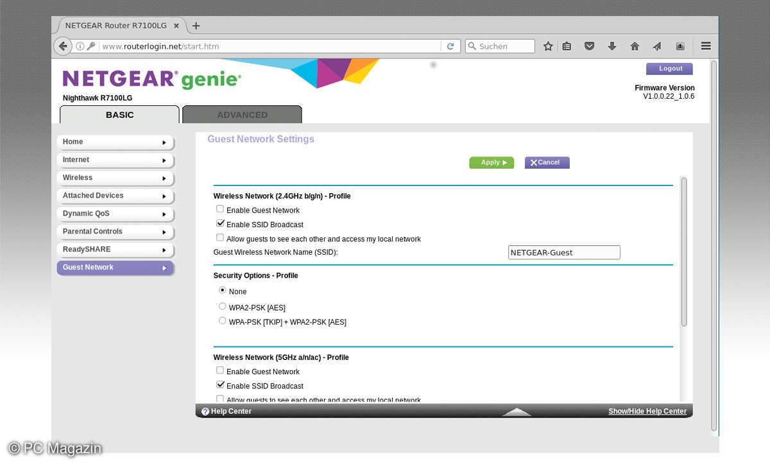Image resolution: width=770 pixels, height=462 pixels.
Task: Reload the router page
Action: tap(450, 46)
